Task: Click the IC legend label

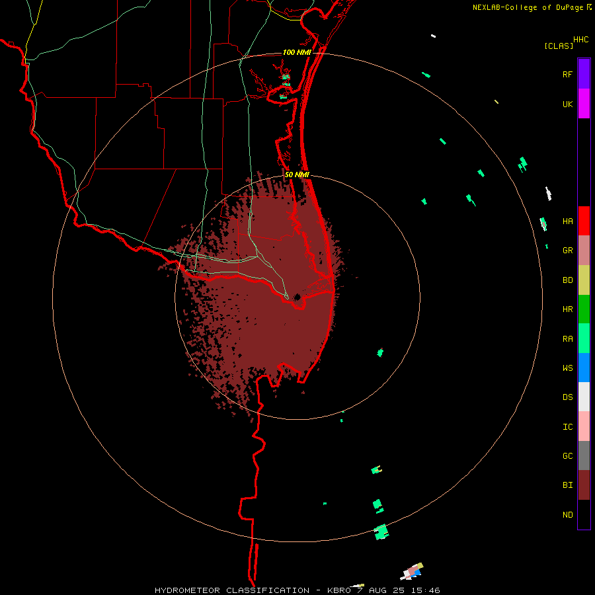Action: click(x=568, y=427)
